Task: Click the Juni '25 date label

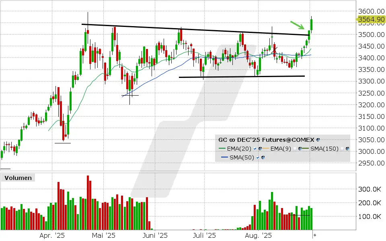Action: coord(155,235)
